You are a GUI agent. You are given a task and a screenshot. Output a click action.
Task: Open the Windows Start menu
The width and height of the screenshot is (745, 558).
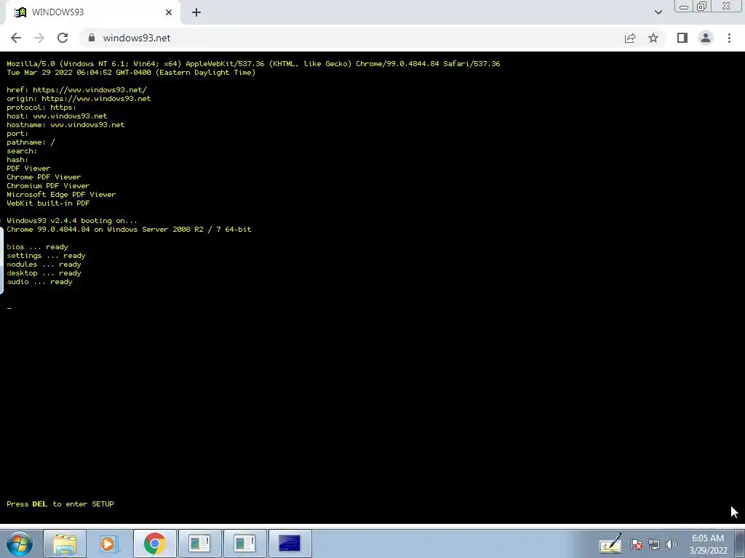tap(19, 543)
